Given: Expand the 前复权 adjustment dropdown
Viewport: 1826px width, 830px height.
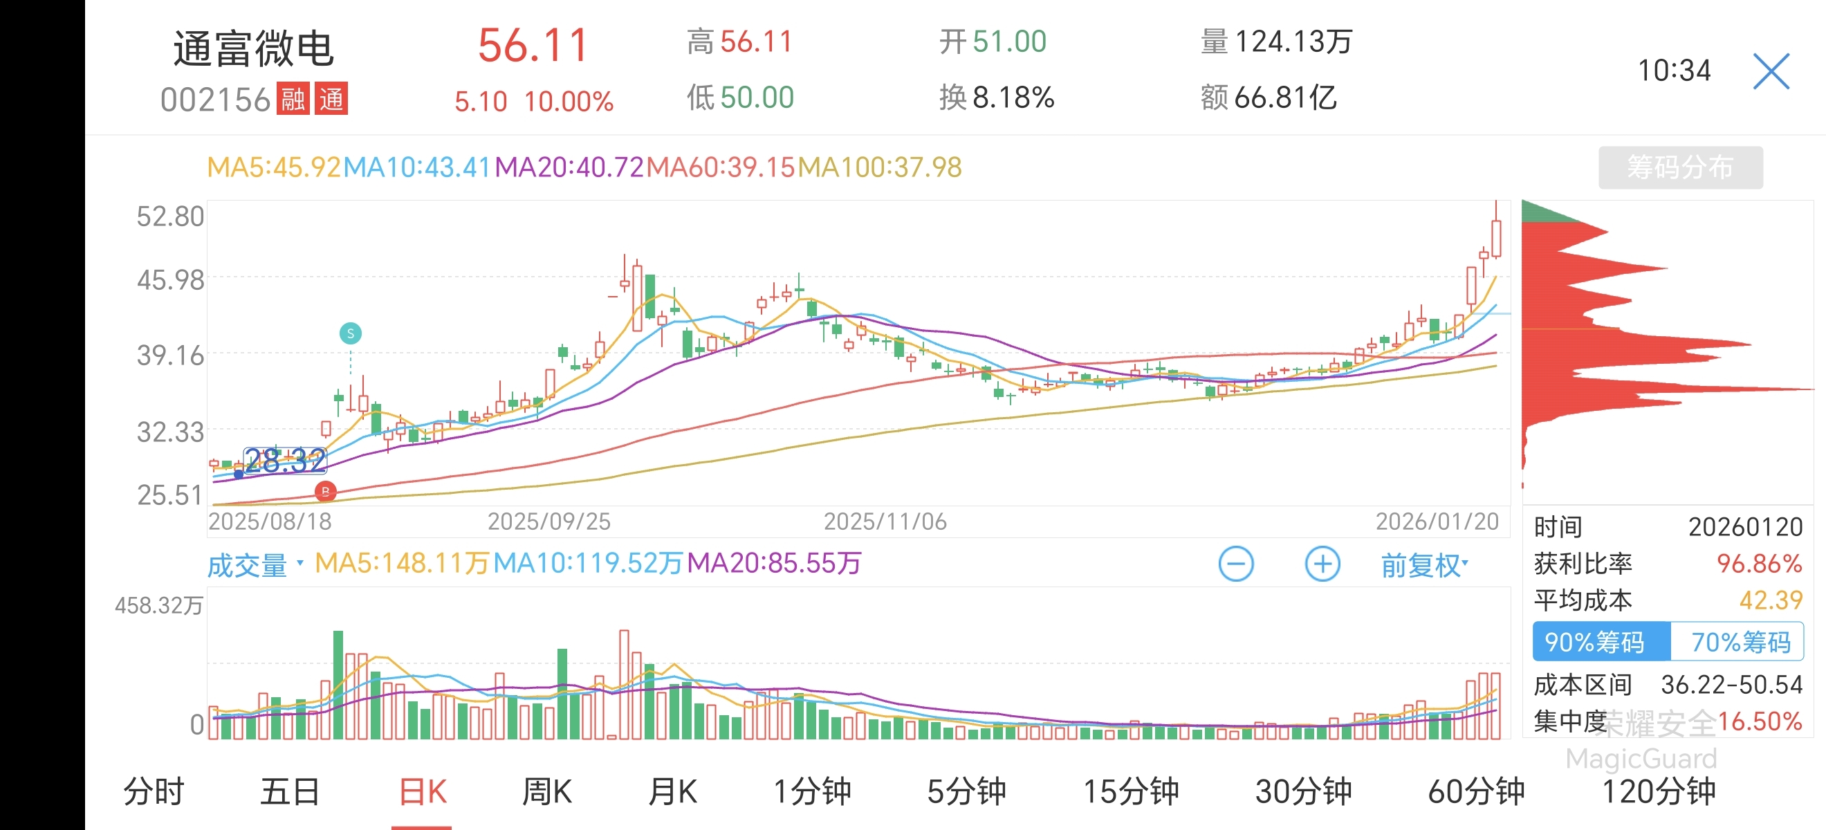Looking at the screenshot, I should coord(1424,565).
